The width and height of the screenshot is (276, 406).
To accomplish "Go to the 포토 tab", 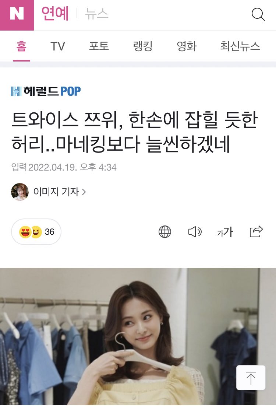I will tap(99, 47).
